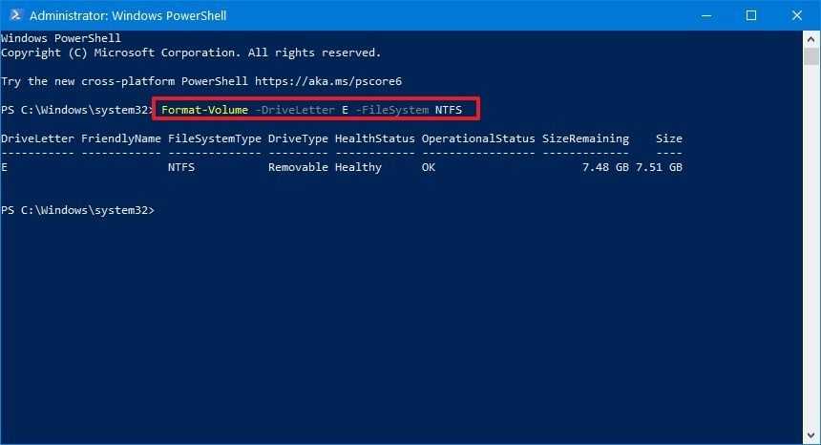
Task: Click the DriveLetter column header
Action: pos(37,138)
